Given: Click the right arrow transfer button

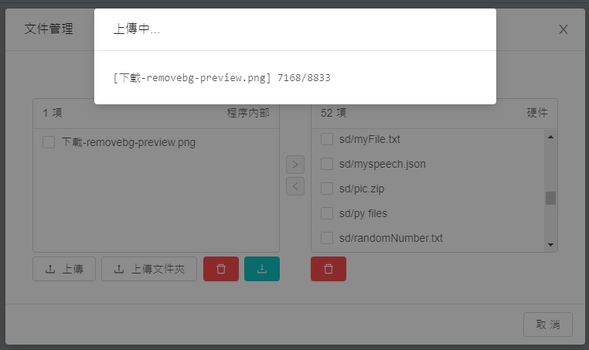Looking at the screenshot, I should (295, 165).
